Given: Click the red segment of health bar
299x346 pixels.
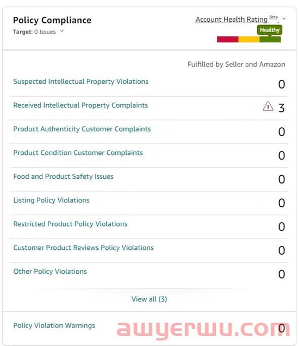Looking at the screenshot, I should [227, 40].
